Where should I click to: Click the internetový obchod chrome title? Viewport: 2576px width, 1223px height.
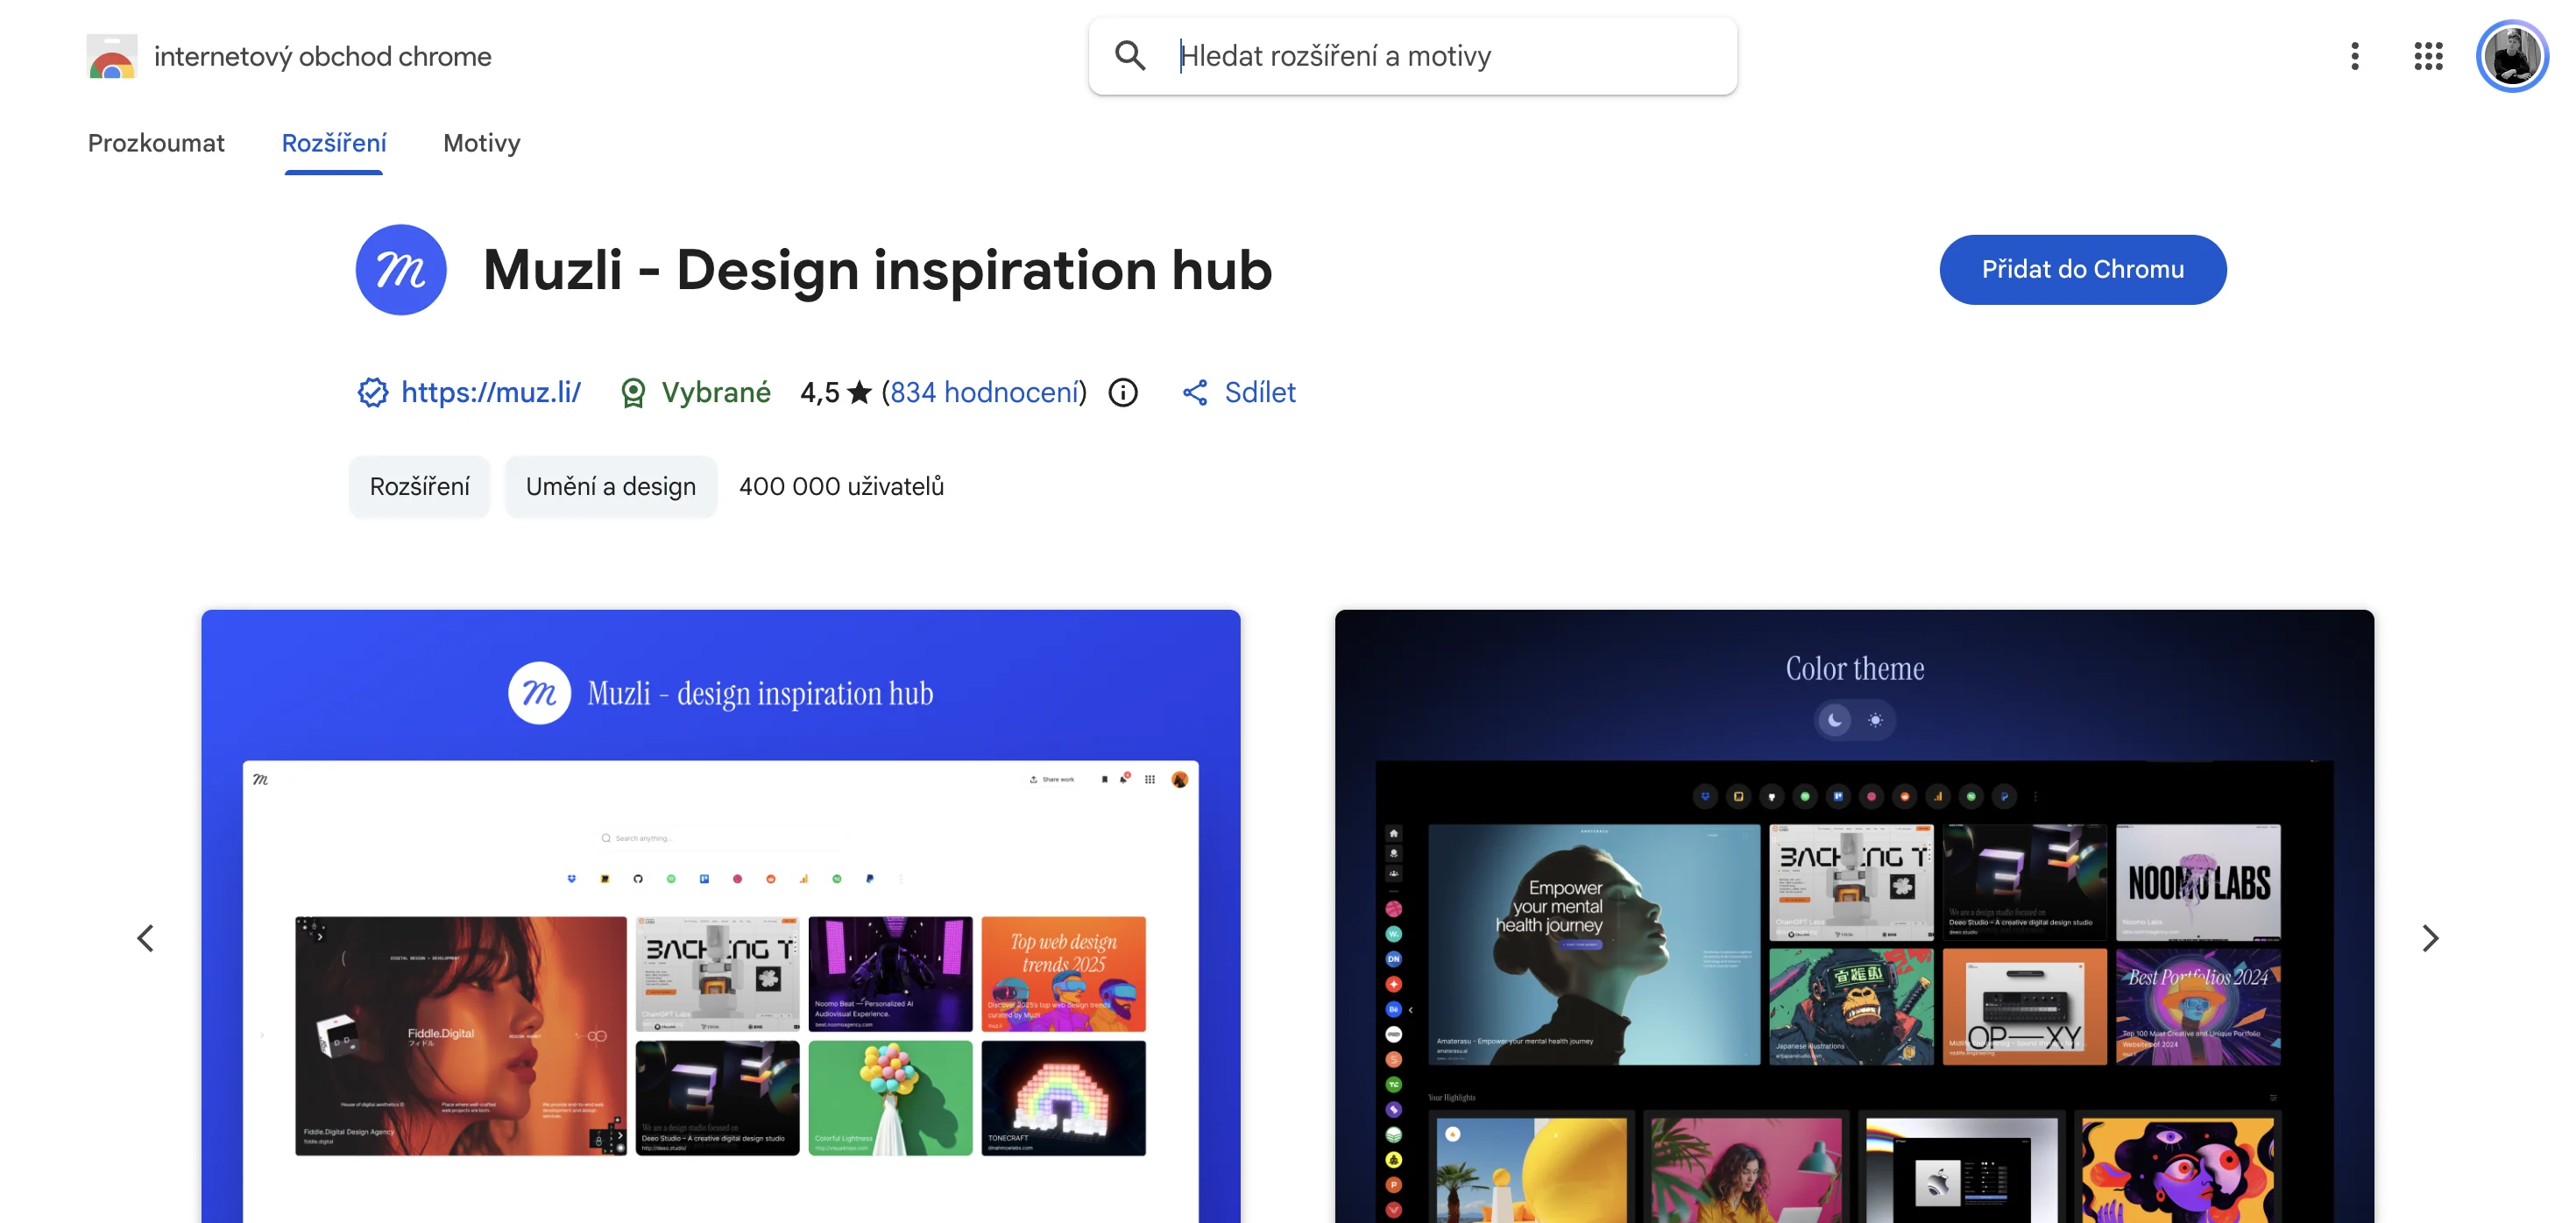[x=323, y=56]
